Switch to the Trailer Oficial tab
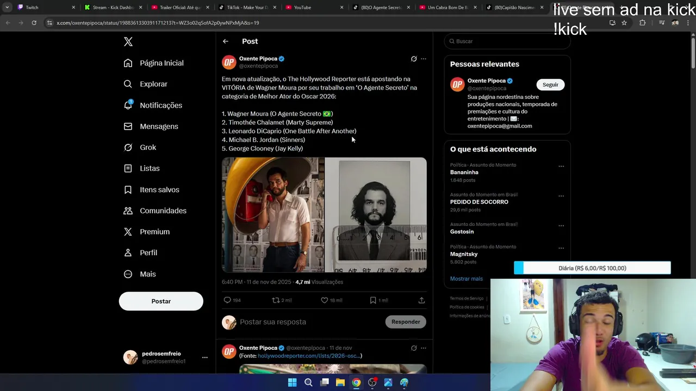 coord(180,8)
